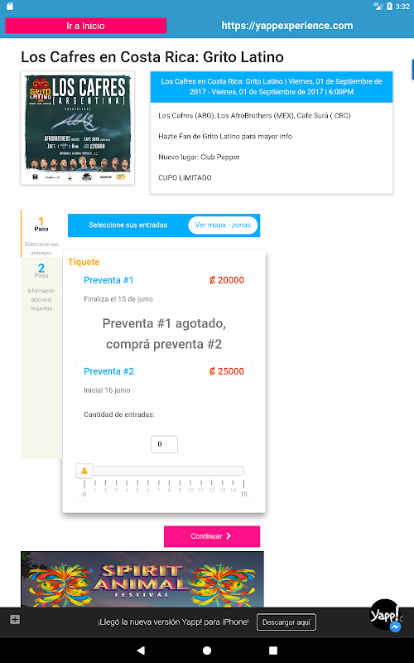
Task: Click Preventa #2 ticket title
Action: [x=108, y=371]
